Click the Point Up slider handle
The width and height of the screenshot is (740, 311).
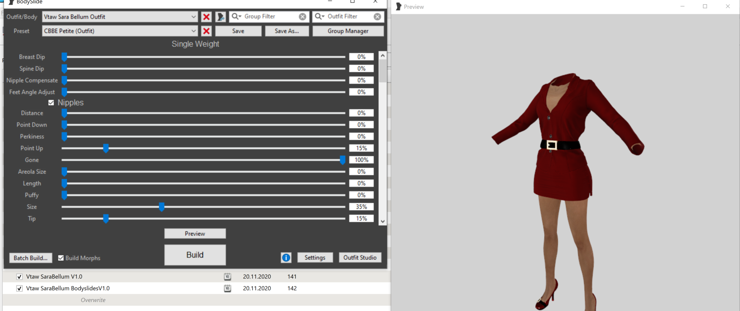106,148
